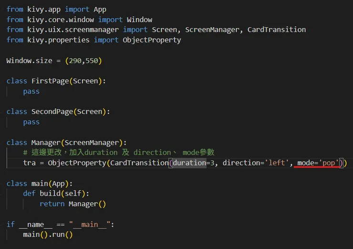Click the underlined mode='pop' argument
The height and width of the screenshot is (249, 353).
[318, 163]
